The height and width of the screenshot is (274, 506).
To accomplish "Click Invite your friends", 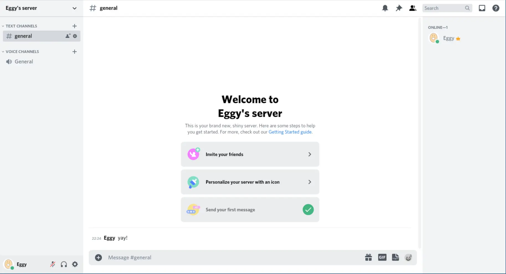I will [250, 154].
